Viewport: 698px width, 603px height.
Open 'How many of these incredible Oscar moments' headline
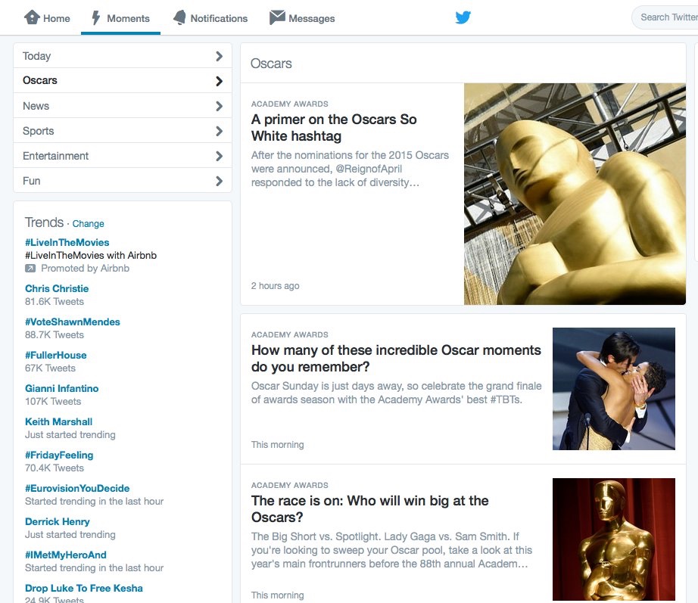pos(396,358)
